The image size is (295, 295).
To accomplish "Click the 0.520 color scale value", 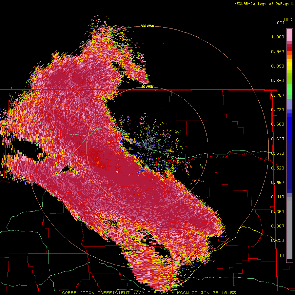I will (x=278, y=168).
